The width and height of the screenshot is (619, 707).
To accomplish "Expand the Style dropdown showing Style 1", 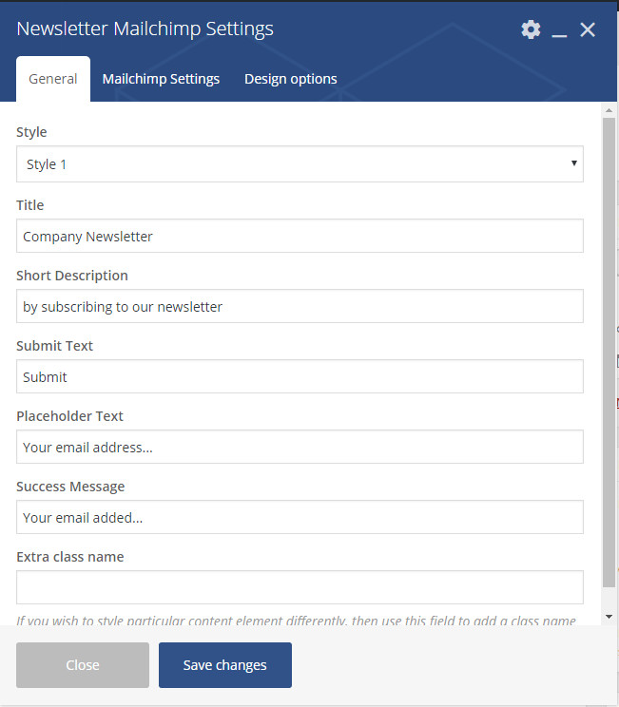I will click(300, 164).
